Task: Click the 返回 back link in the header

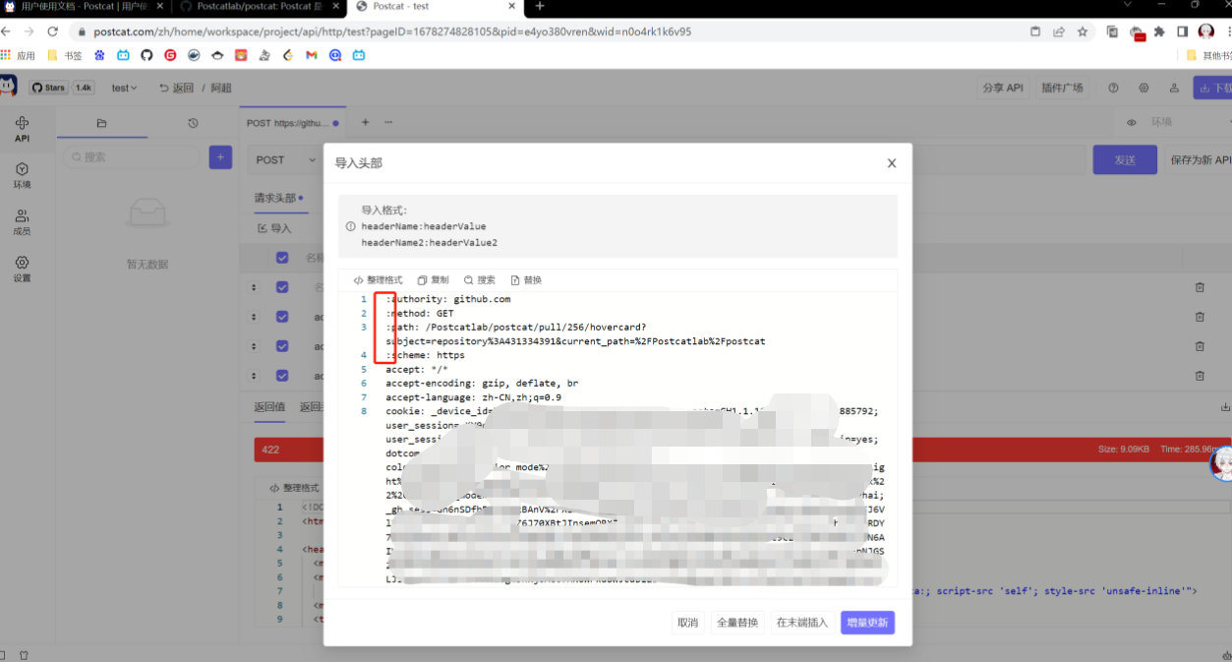Action: [x=177, y=88]
